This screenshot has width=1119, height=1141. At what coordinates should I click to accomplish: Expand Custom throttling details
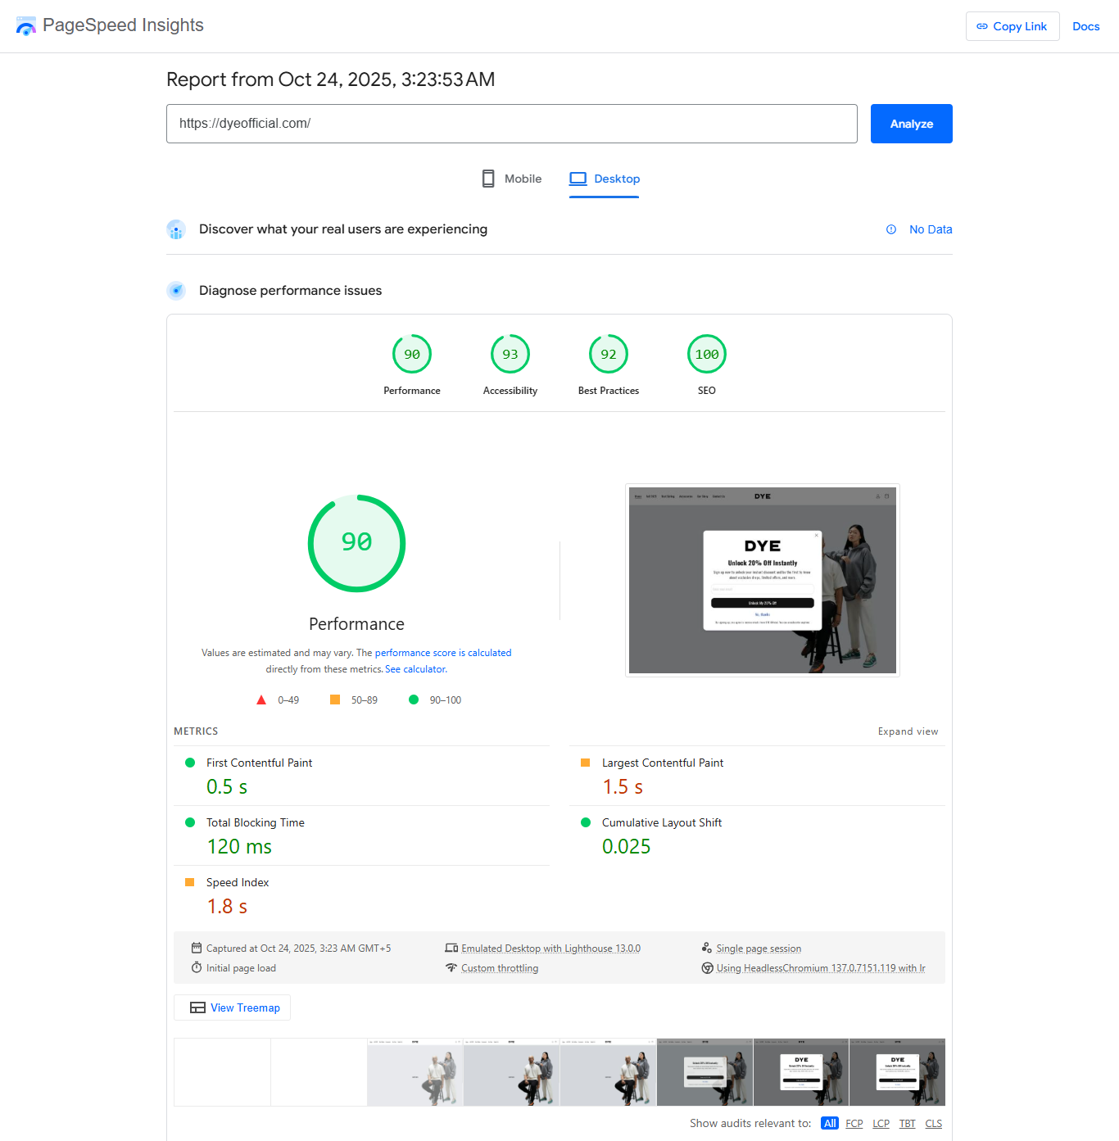500,968
